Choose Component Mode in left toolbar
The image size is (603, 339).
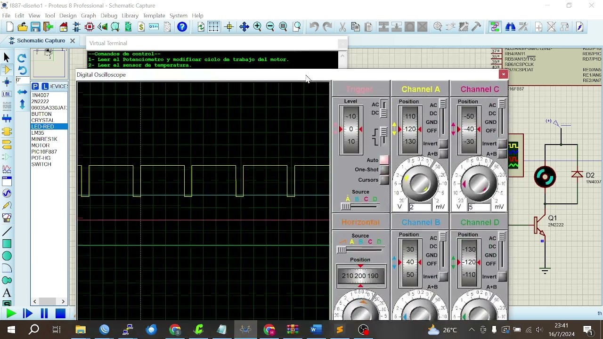click(x=7, y=70)
